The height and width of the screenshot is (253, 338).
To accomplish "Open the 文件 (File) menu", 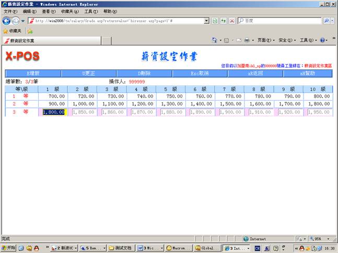I will point(10,11).
